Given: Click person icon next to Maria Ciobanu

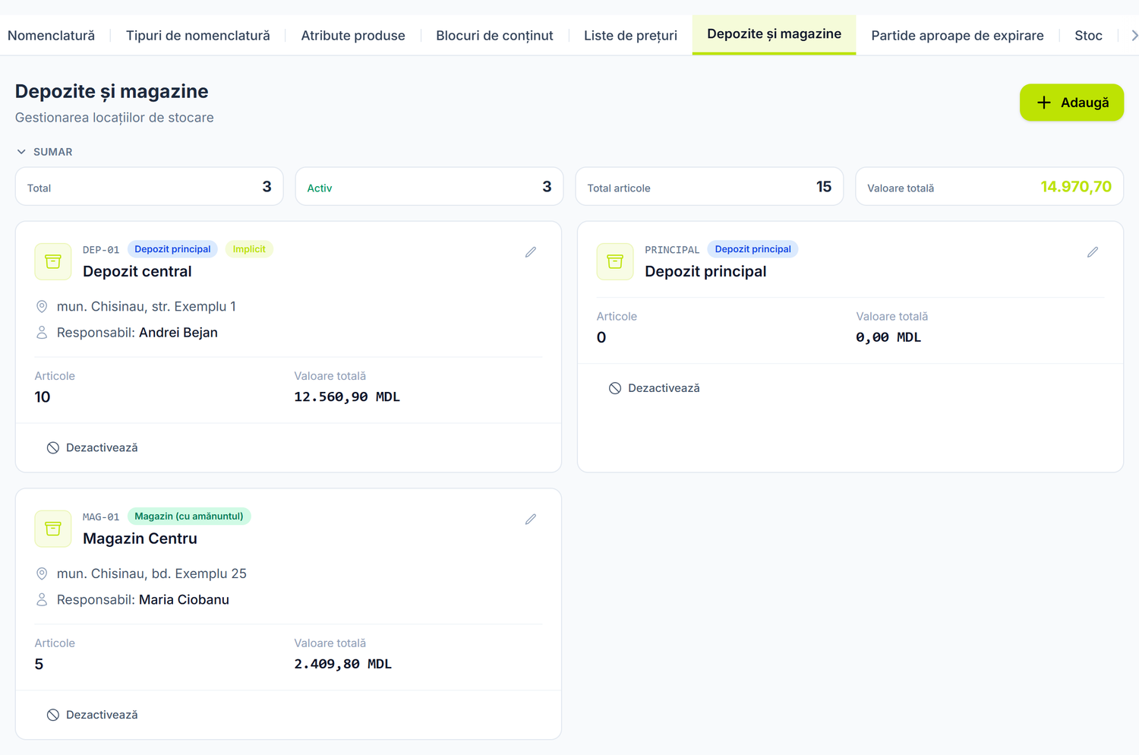Looking at the screenshot, I should pos(42,600).
